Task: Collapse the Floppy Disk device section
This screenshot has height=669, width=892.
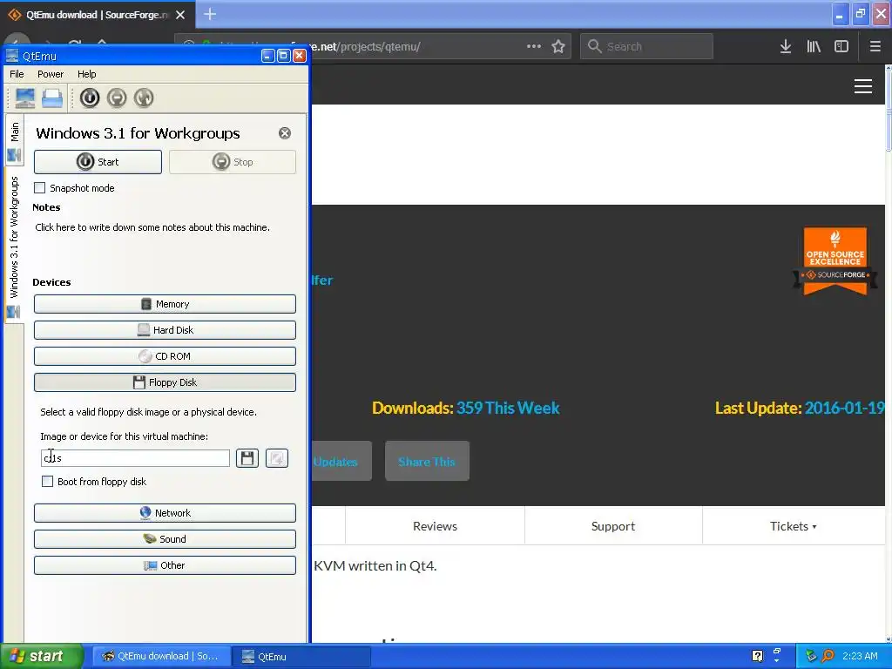Action: 165,382
